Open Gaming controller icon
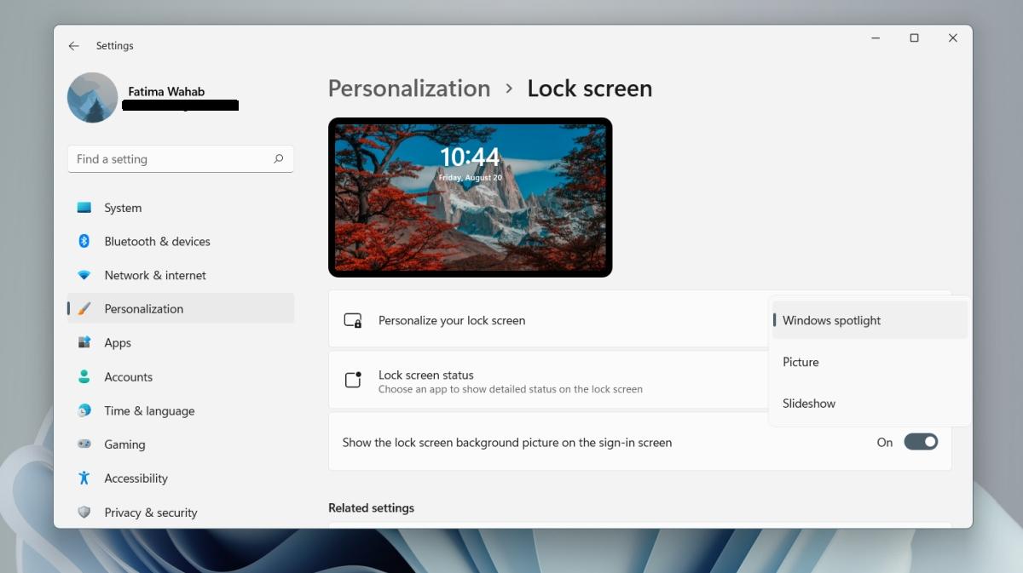Screen dimensions: 1023x573 tap(84, 444)
